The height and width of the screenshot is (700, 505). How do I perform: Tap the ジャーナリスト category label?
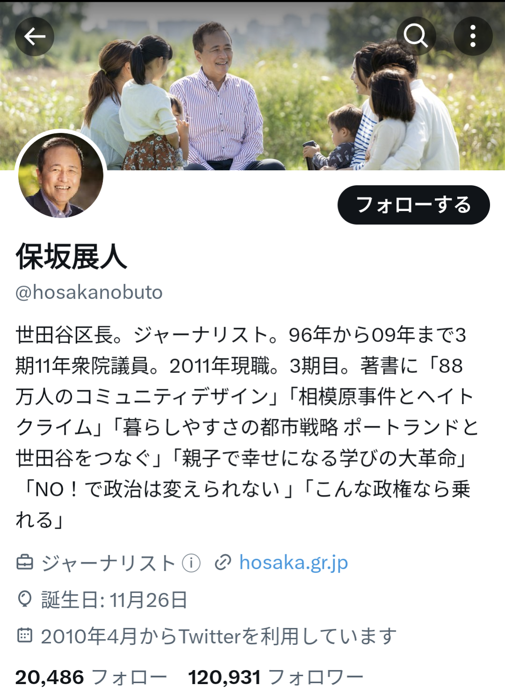click(x=108, y=563)
